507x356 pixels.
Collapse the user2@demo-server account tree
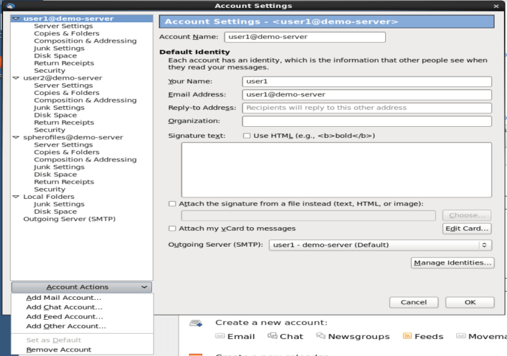click(x=16, y=78)
